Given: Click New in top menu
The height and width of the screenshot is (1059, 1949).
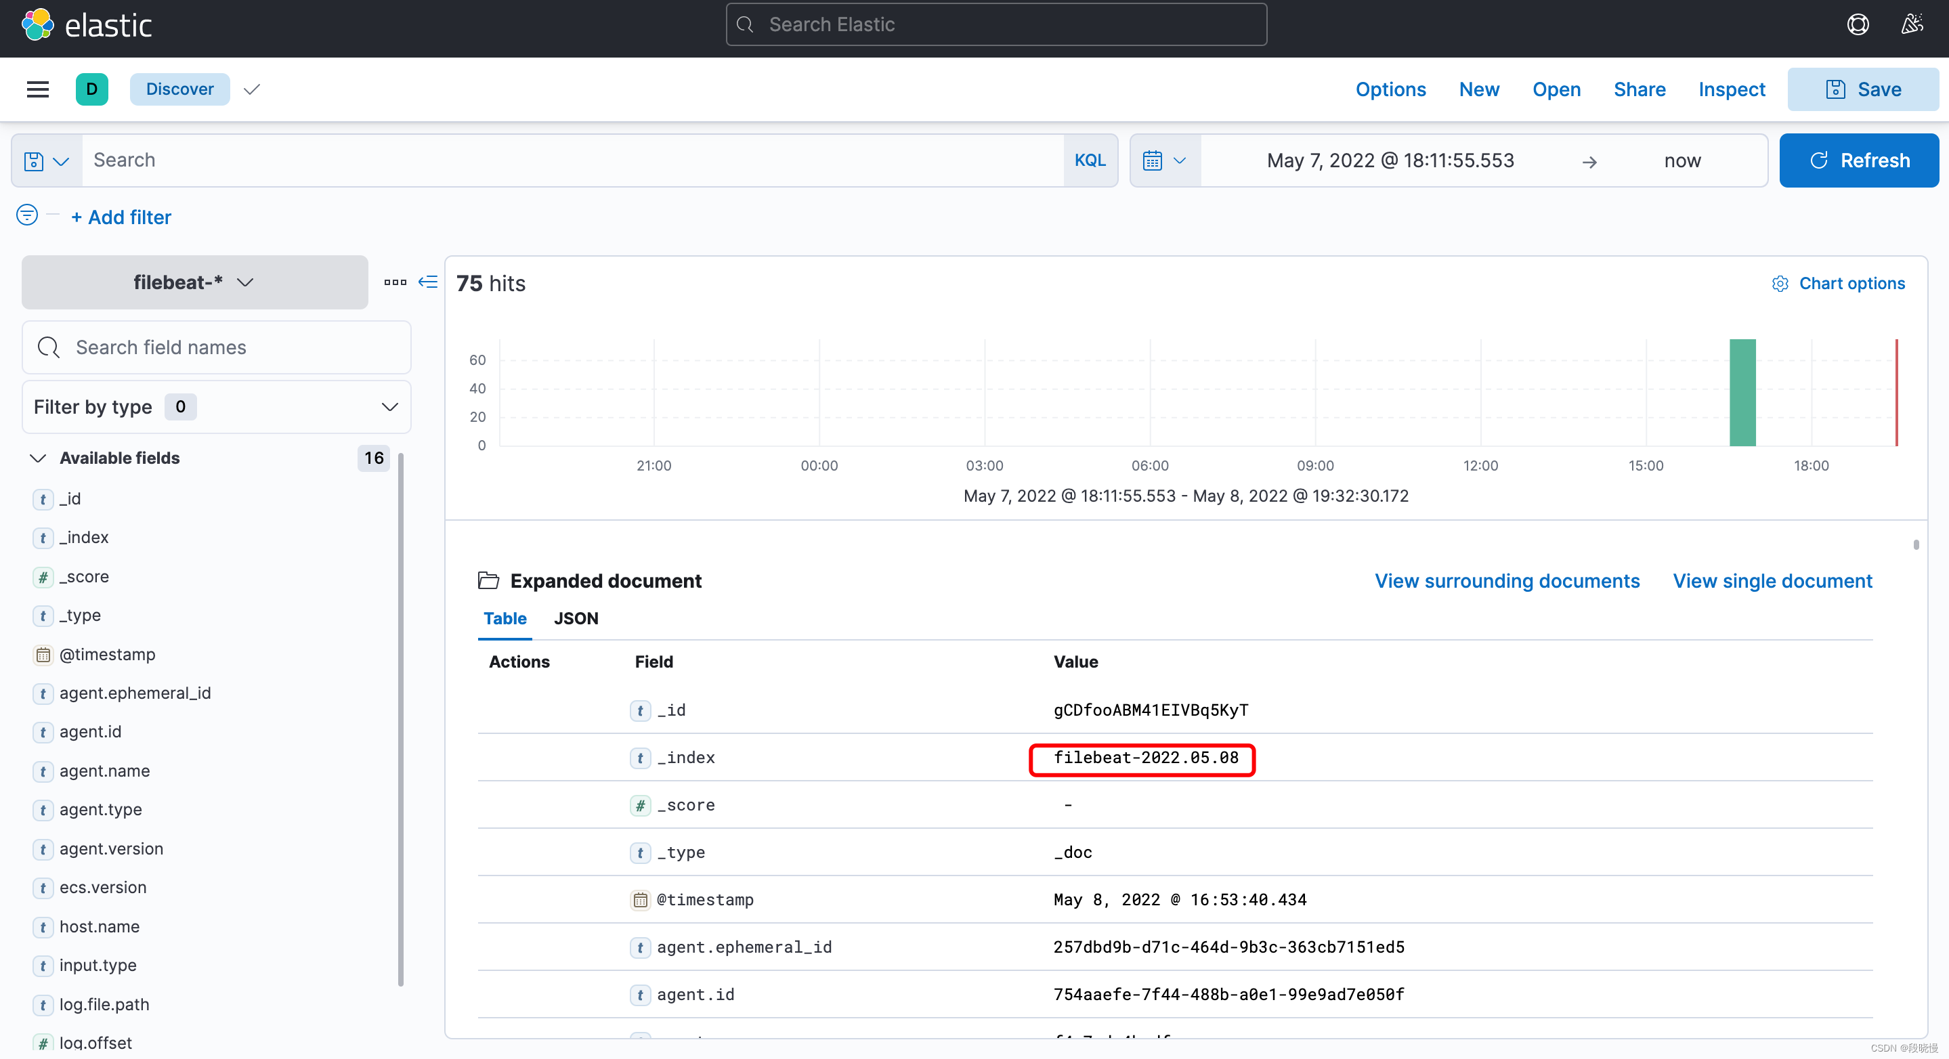Looking at the screenshot, I should [1479, 89].
